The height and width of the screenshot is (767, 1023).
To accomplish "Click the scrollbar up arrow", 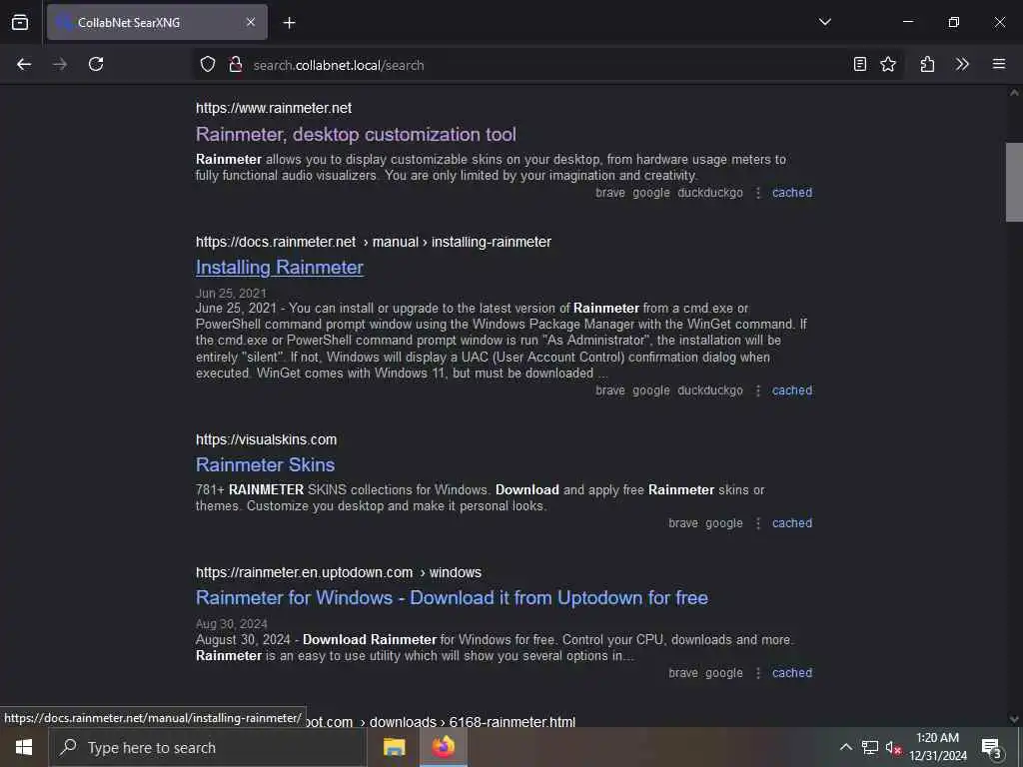I will coord(1014,93).
